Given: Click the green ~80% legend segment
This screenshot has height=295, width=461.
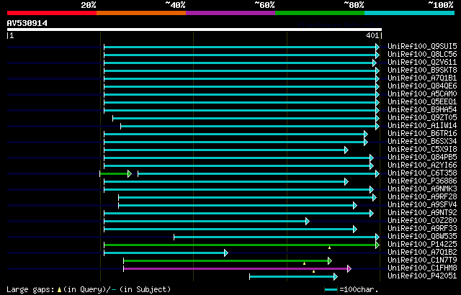Looking at the screenshot, I should coord(320,13).
